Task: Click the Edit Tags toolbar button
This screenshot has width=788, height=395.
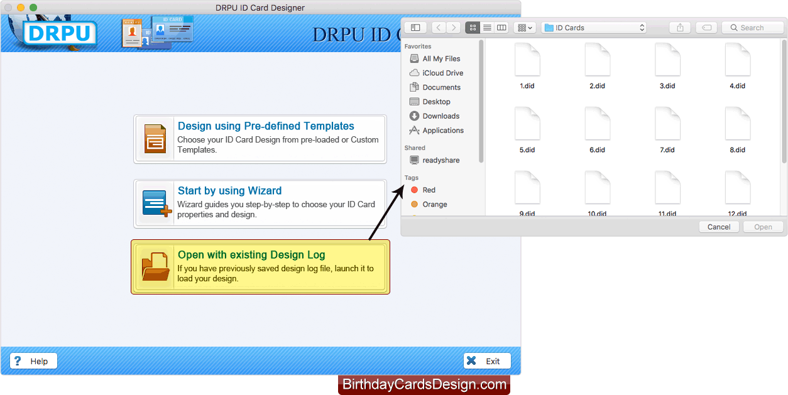Action: click(706, 28)
